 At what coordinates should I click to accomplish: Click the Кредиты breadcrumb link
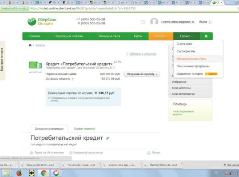[x=40, y=45]
